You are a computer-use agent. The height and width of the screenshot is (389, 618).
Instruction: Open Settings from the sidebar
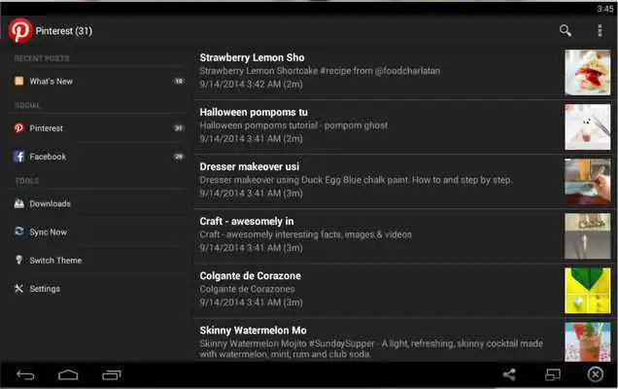tap(98, 289)
